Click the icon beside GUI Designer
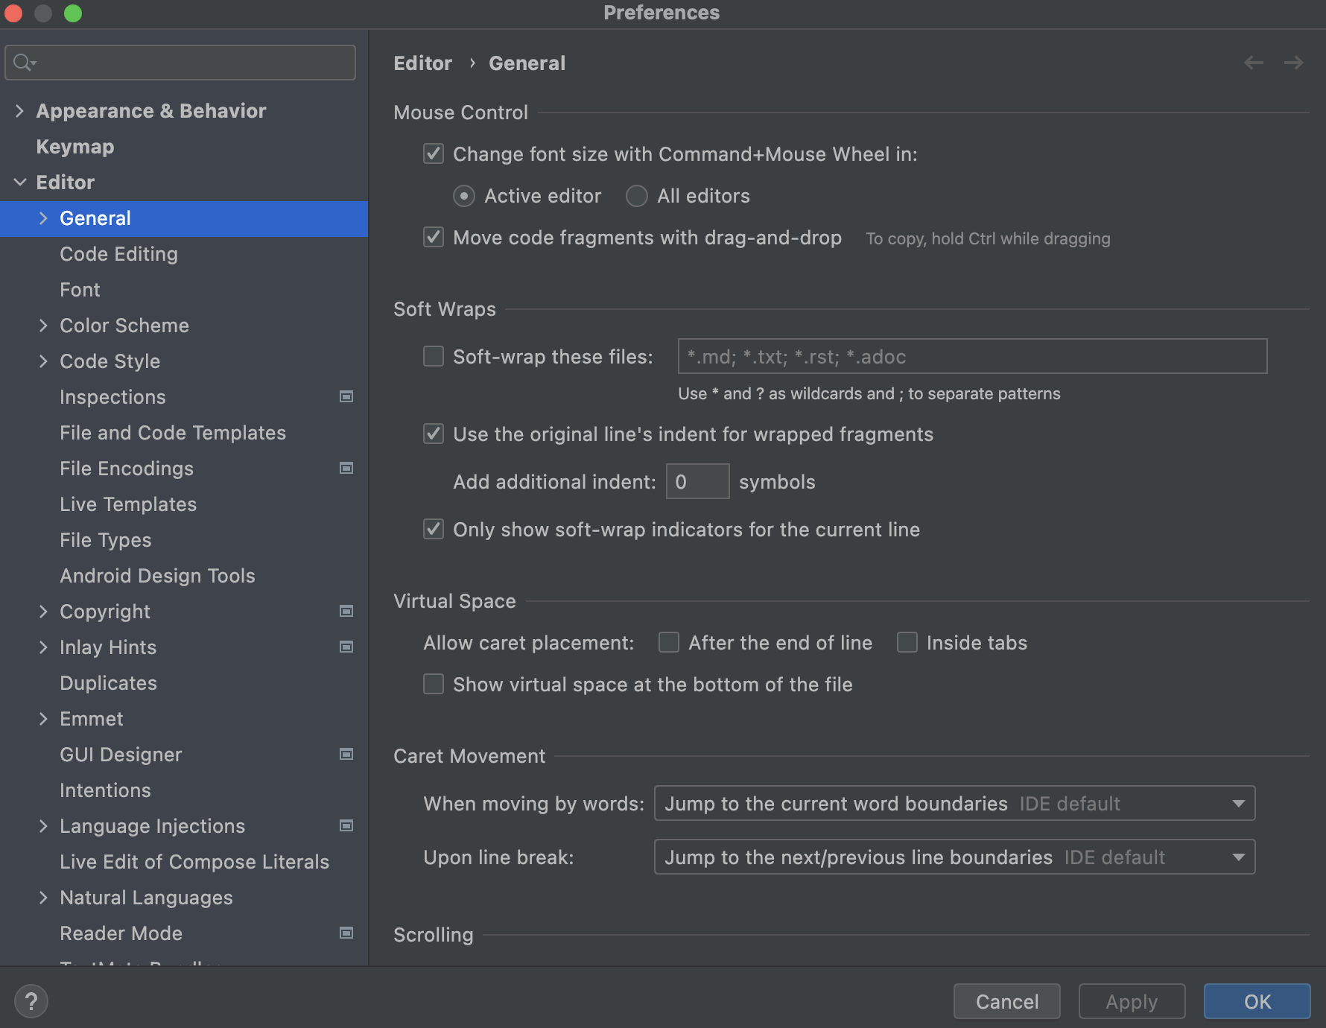The height and width of the screenshot is (1028, 1326). coord(346,754)
